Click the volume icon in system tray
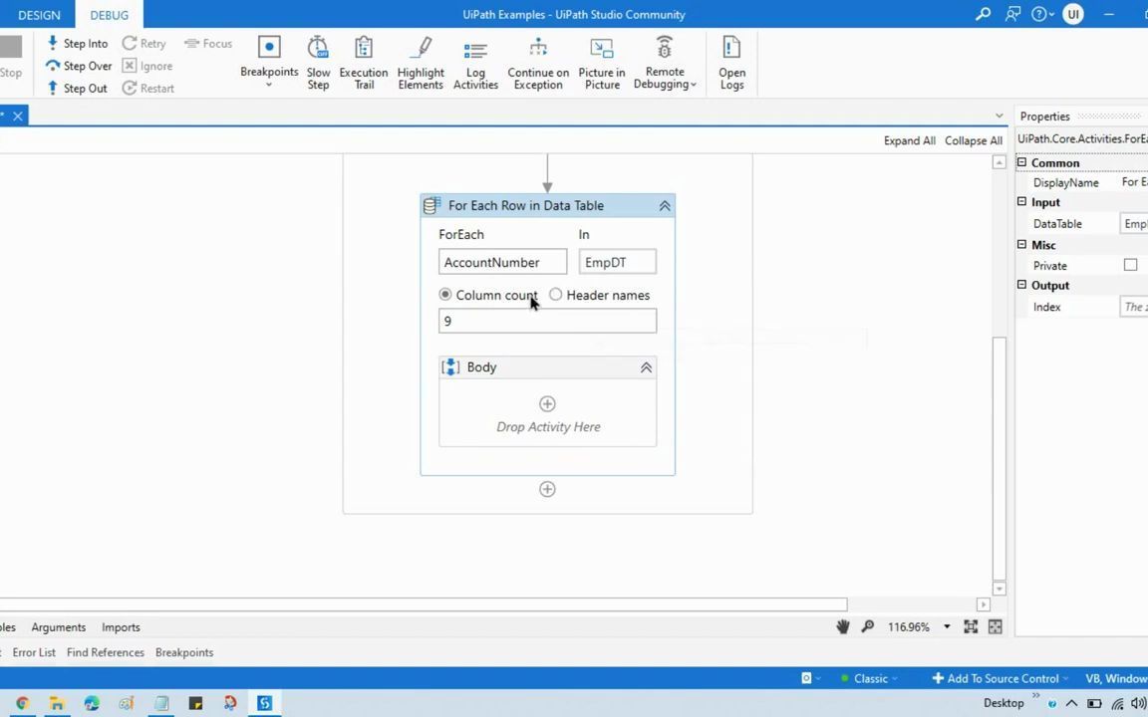1148x717 pixels. click(1138, 703)
